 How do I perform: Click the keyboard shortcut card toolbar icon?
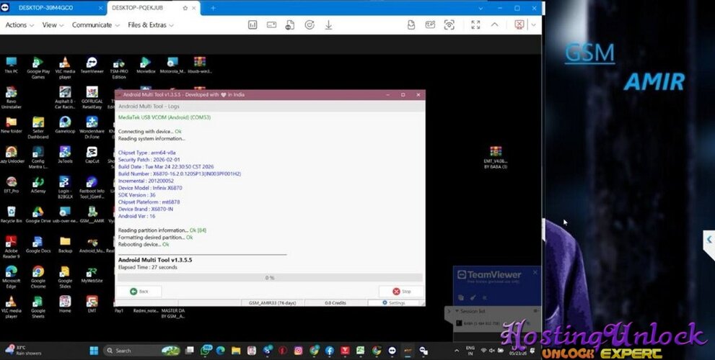click(x=271, y=25)
